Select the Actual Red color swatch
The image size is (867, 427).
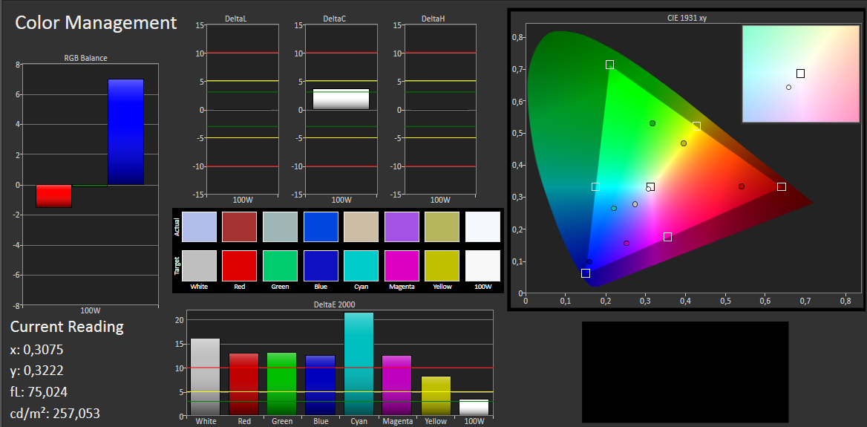pyautogui.click(x=240, y=226)
